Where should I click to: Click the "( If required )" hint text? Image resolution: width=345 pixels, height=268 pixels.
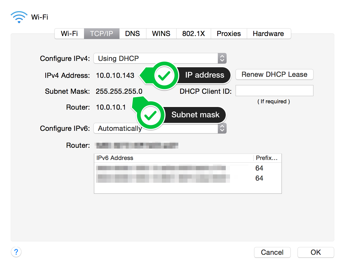[274, 101]
